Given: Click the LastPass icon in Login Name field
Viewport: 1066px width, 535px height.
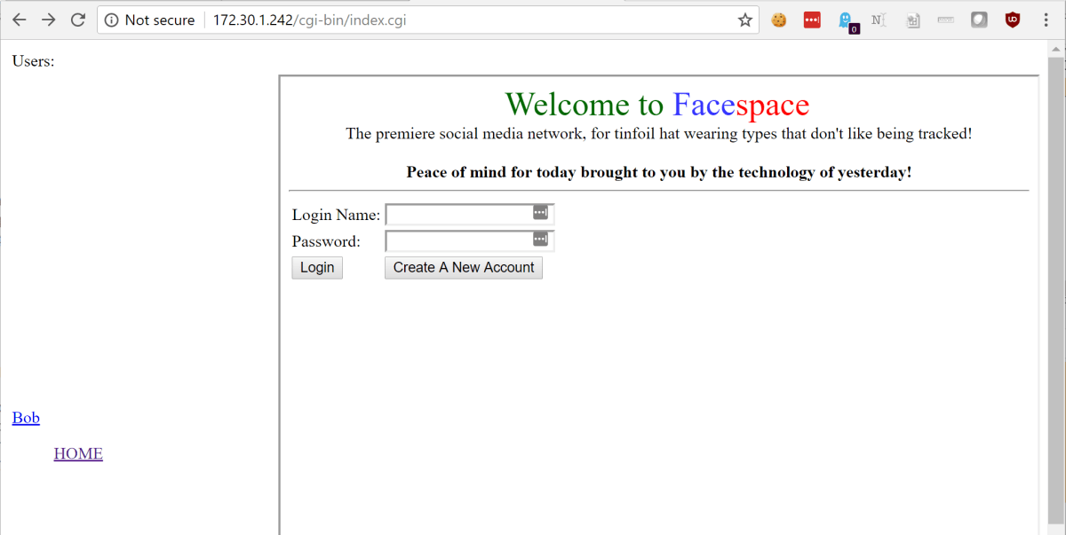Looking at the screenshot, I should pyautogui.click(x=540, y=213).
